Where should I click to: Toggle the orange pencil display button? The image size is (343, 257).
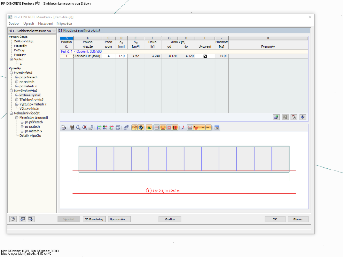134,128
